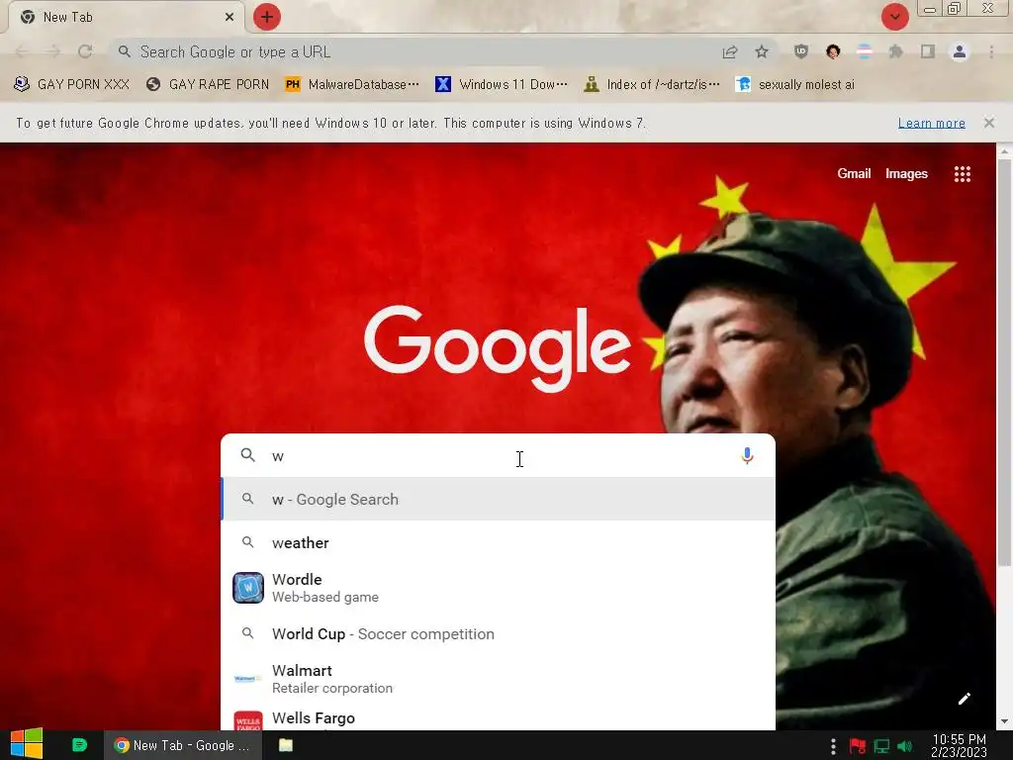
Task: Click the Wordle game thumbnail icon
Action: 248,588
